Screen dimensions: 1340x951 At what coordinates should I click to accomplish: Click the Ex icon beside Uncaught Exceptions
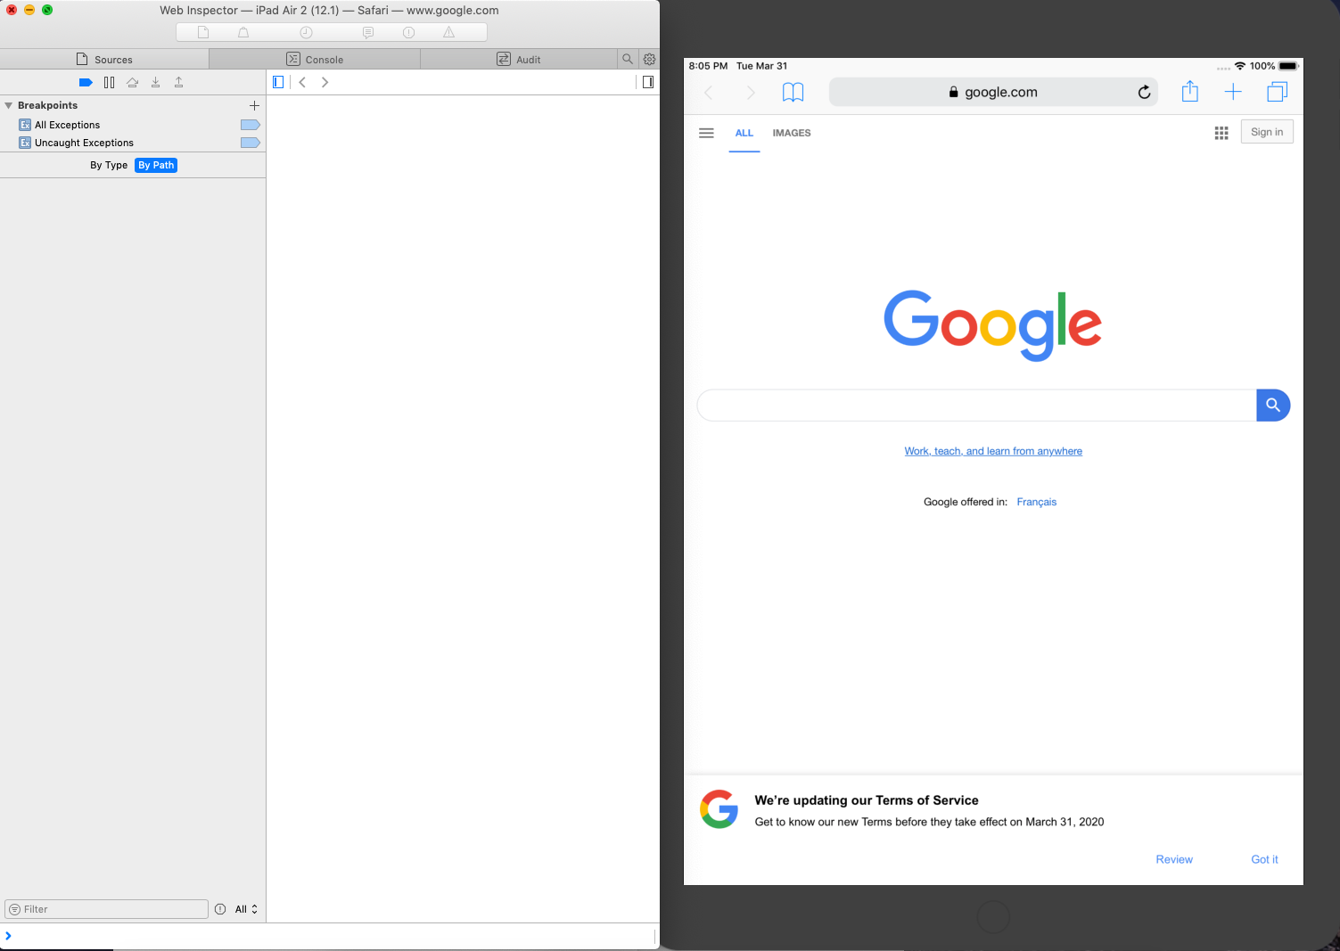(x=25, y=143)
